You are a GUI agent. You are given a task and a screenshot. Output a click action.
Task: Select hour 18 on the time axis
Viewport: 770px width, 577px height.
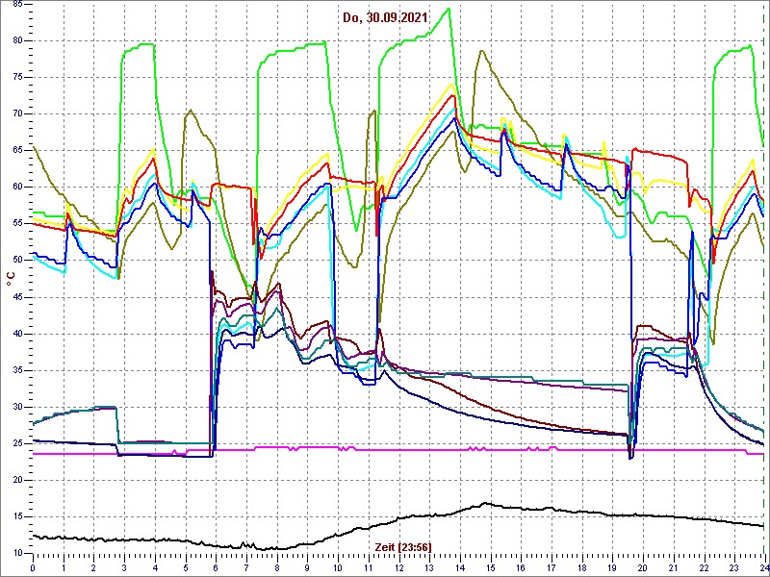click(x=581, y=567)
